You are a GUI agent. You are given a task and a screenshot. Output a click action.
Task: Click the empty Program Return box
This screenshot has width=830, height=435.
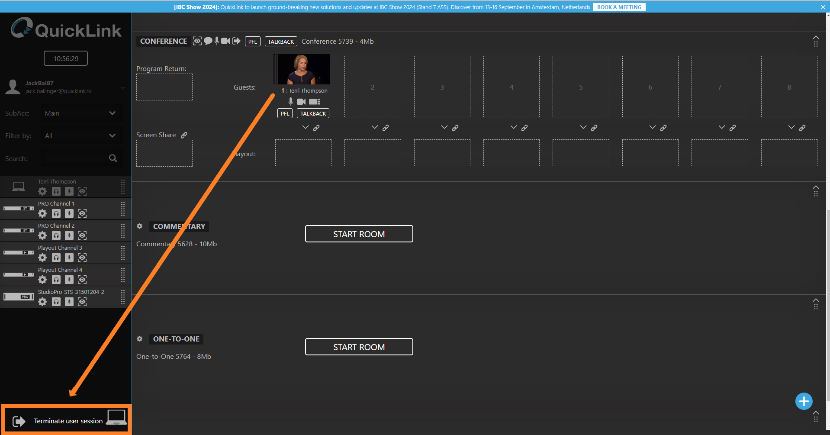tap(164, 87)
